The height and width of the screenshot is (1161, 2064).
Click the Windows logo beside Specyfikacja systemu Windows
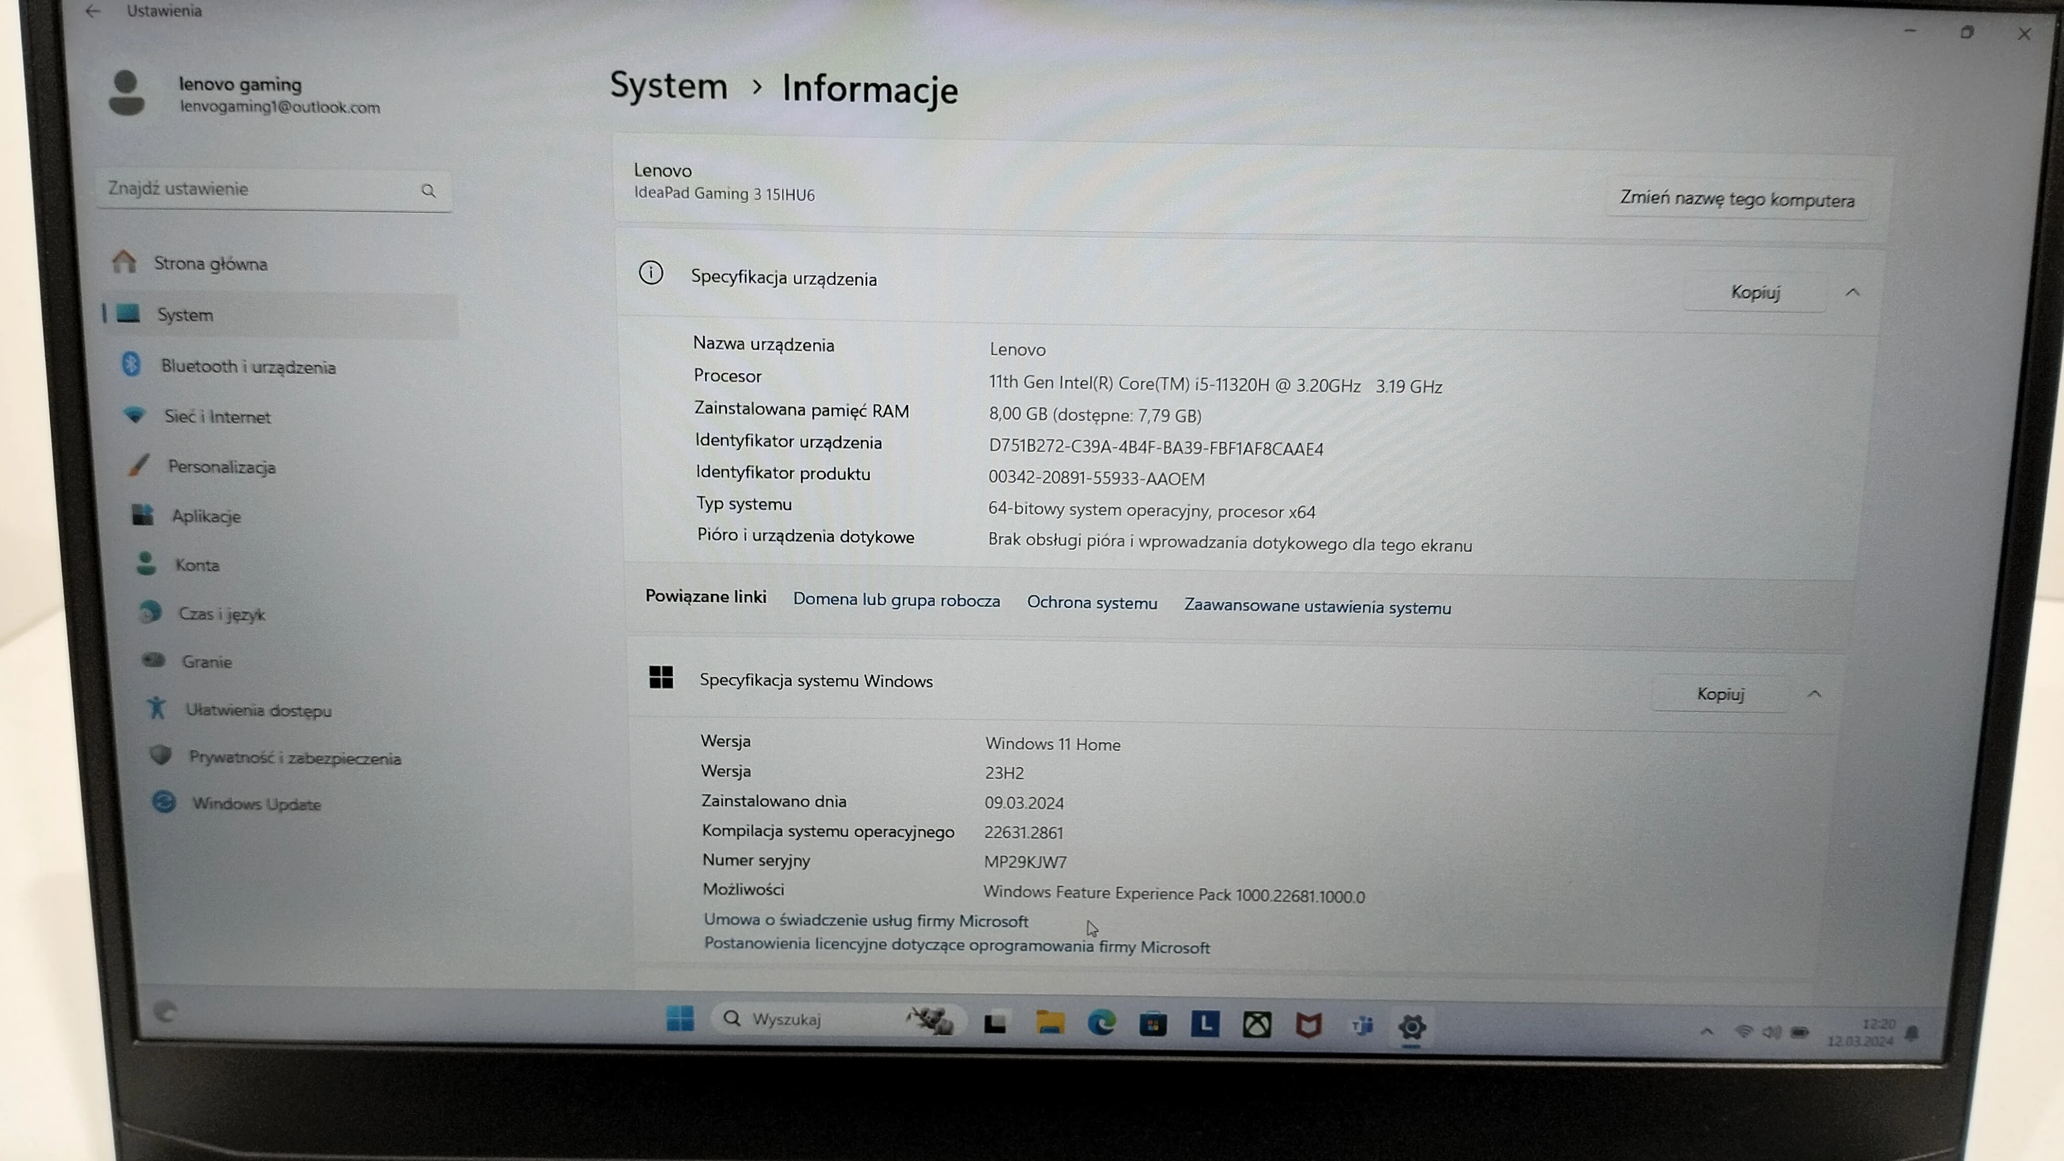[661, 678]
